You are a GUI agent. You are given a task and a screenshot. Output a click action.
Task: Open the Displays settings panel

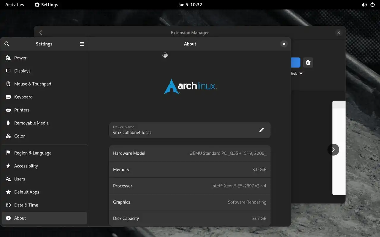click(44, 71)
